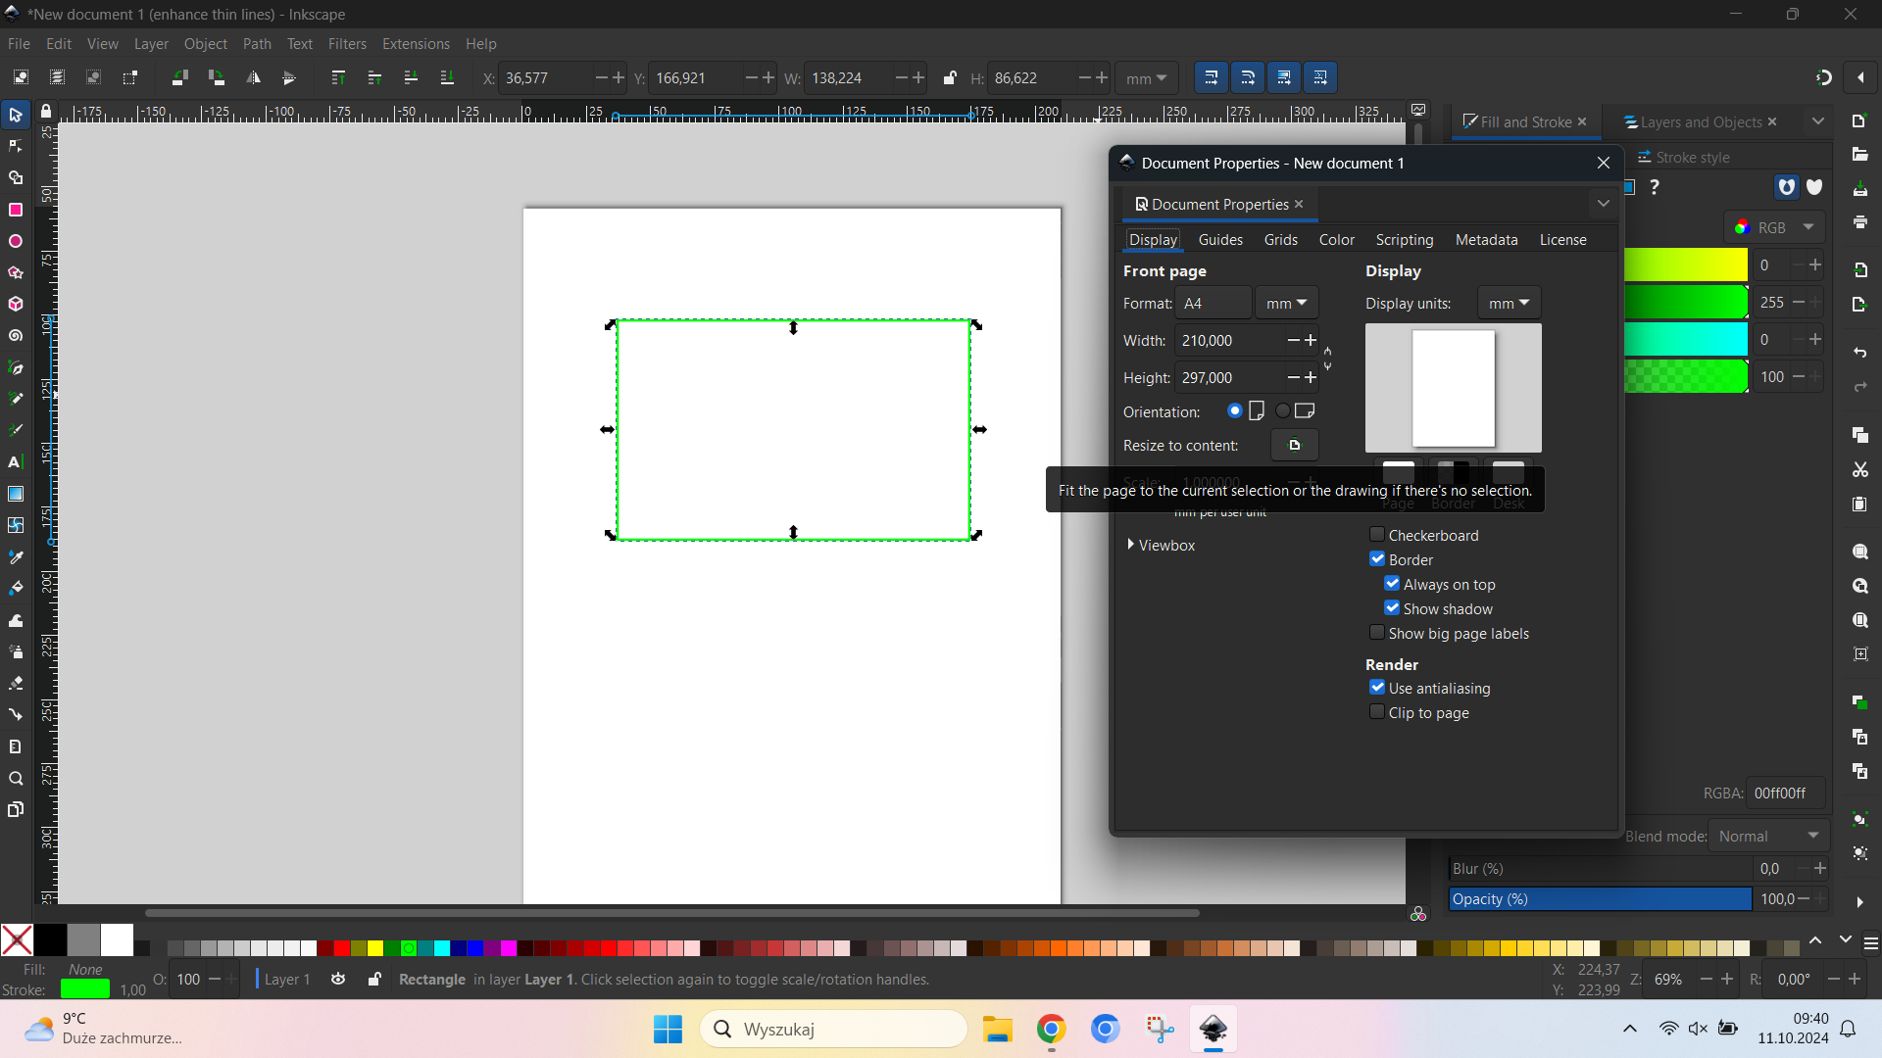This screenshot has height=1058, width=1882.
Task: Click the Windows Start button
Action: click(x=668, y=1029)
